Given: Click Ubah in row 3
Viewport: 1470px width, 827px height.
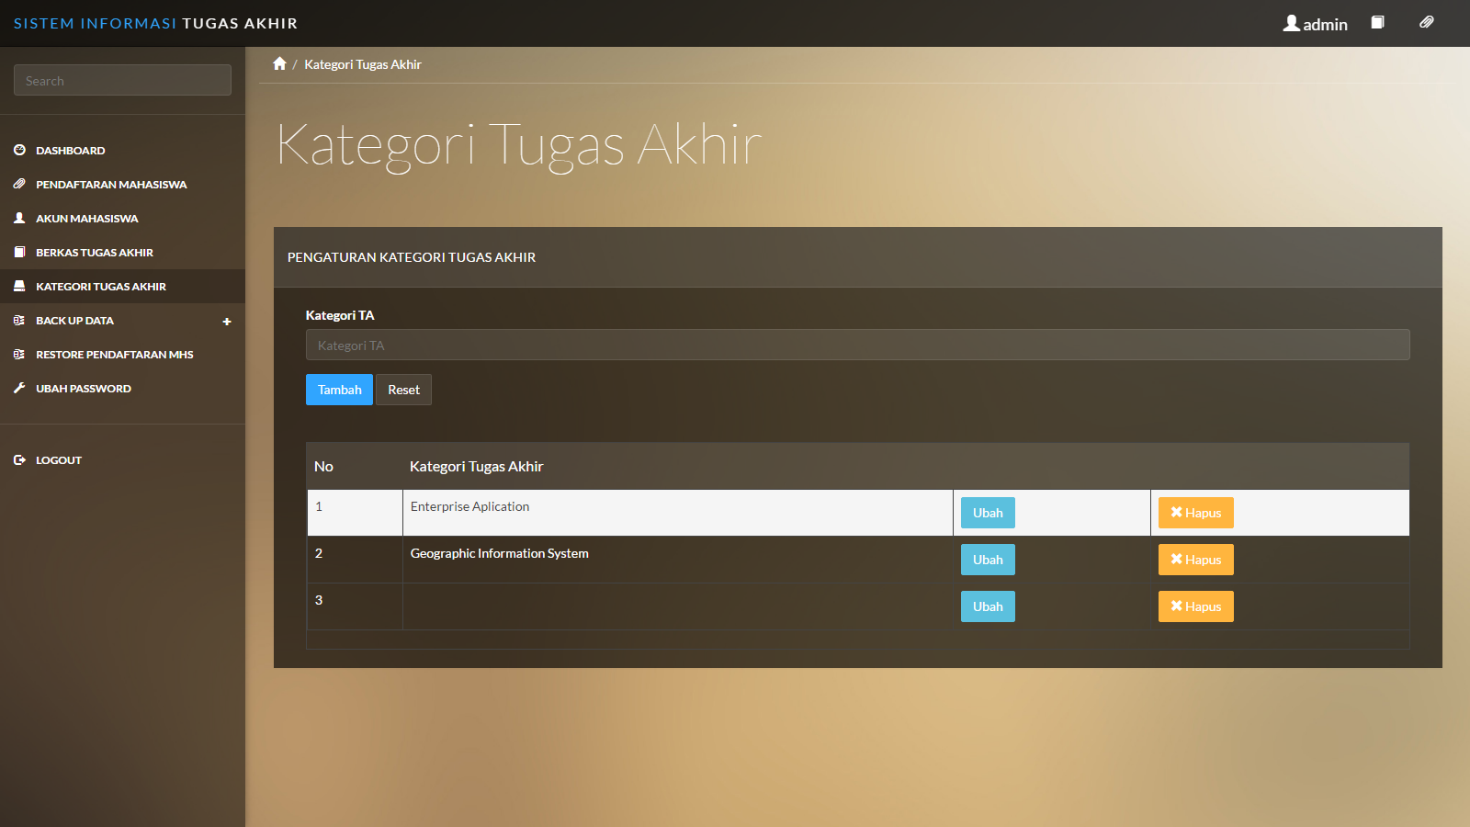Looking at the screenshot, I should [988, 606].
